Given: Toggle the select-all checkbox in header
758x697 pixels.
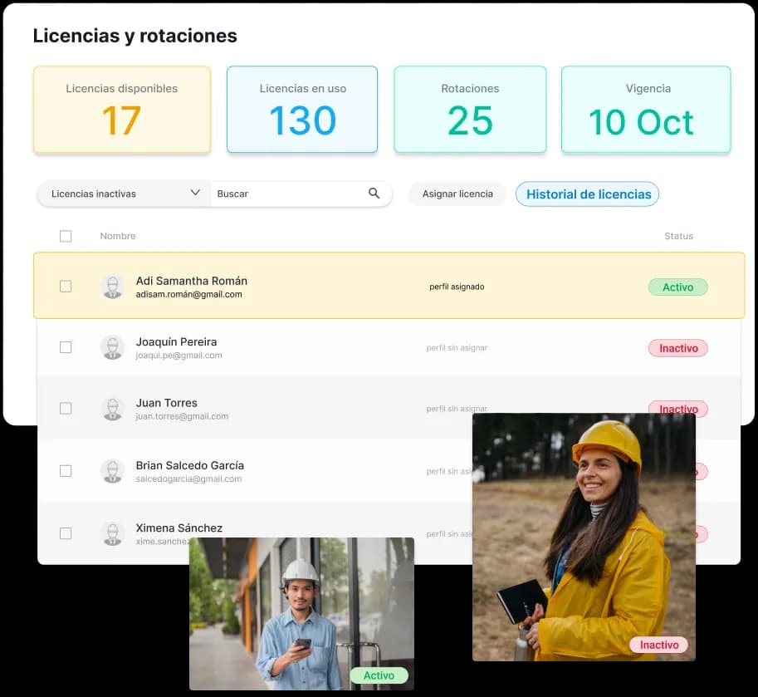Looking at the screenshot, I should [66, 236].
